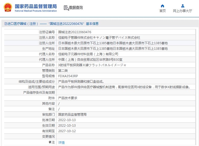The height and width of the screenshot is (146, 199).
Task: Click the 注册人名称 value 佳能电子管器件株式会社
Action: [x=99, y=37]
